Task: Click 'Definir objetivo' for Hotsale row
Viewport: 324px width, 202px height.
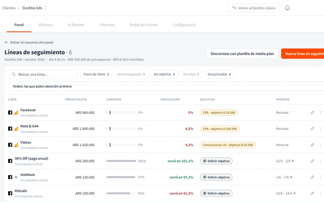Action: coord(216,194)
